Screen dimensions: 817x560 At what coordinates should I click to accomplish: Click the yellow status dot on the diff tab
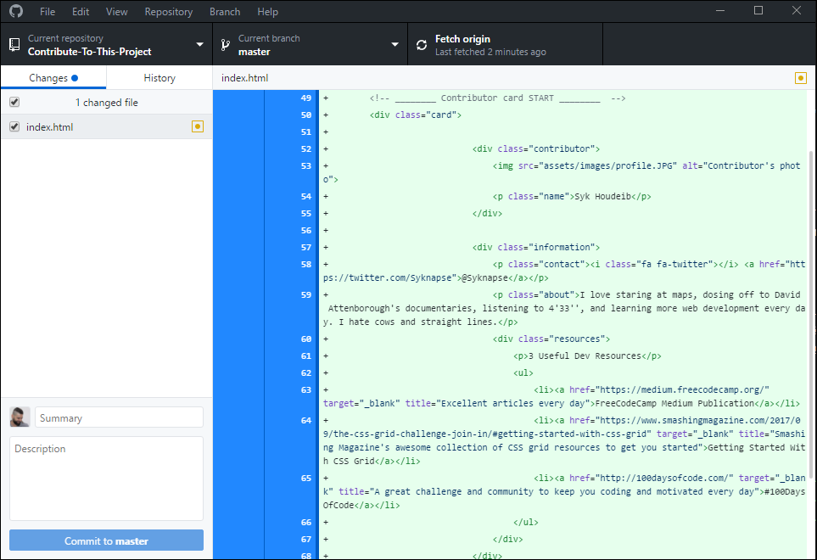800,77
